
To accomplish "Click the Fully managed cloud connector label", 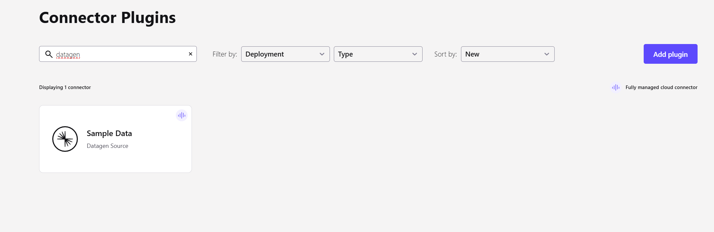I will pos(661,87).
